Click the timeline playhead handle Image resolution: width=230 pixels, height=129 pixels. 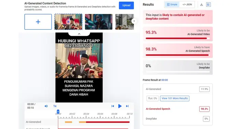click(x=58, y=112)
